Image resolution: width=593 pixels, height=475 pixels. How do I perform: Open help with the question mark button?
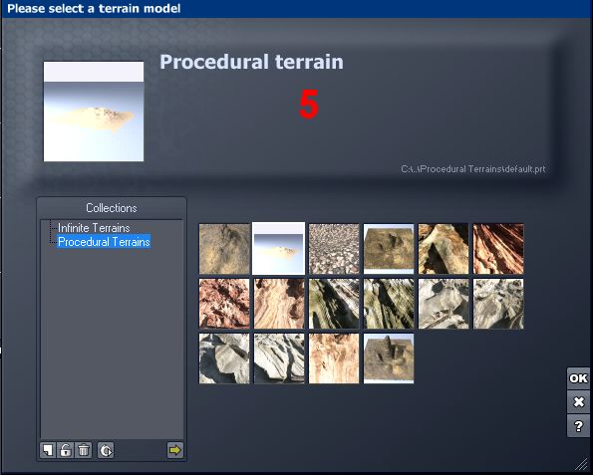pos(578,426)
